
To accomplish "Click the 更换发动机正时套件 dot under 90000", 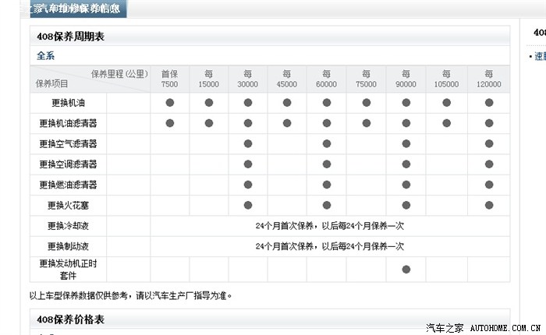I will point(406,270).
